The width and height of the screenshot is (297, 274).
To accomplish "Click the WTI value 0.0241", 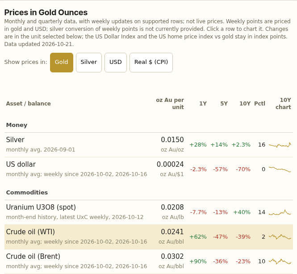I will click(x=172, y=232).
